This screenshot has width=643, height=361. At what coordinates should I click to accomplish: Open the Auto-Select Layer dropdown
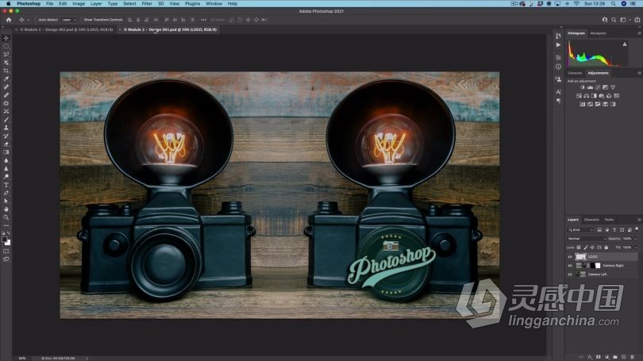coord(68,20)
